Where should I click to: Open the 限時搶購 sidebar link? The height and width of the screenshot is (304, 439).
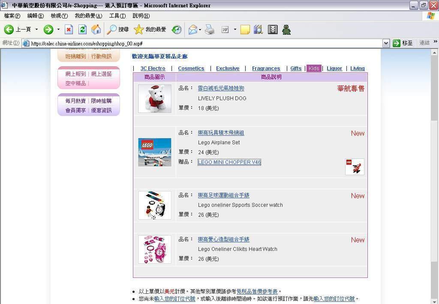(x=101, y=101)
